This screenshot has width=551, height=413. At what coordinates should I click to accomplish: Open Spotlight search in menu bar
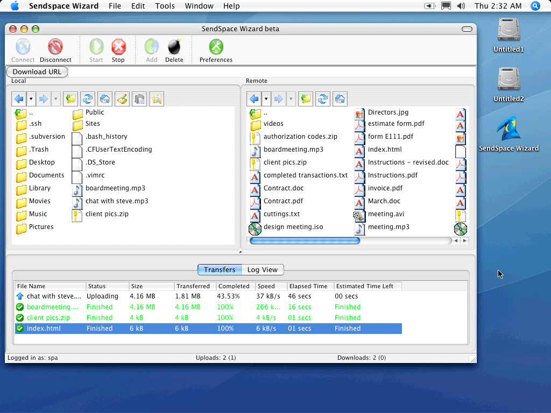(535, 6)
